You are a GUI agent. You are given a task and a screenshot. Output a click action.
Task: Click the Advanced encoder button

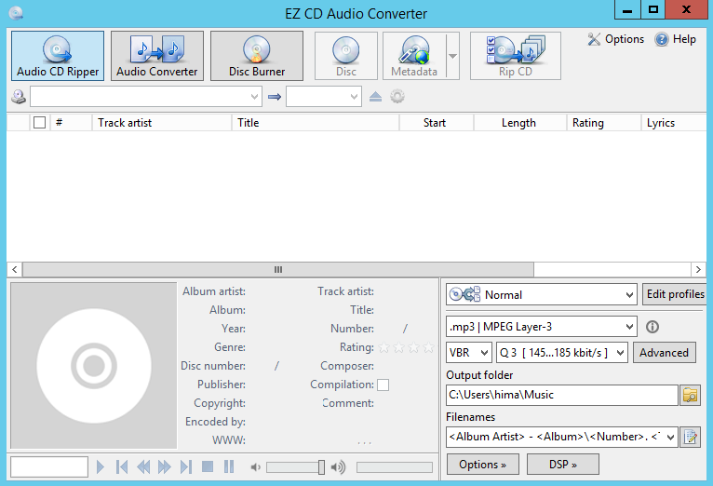(665, 352)
